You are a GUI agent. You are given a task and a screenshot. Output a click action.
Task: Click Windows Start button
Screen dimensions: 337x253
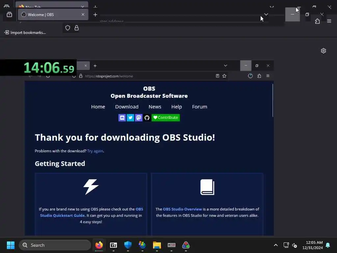pyautogui.click(x=11, y=245)
